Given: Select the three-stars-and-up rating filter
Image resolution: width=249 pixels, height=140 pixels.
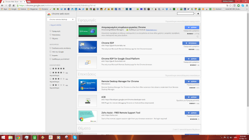Looking at the screenshot, I should [50, 79].
